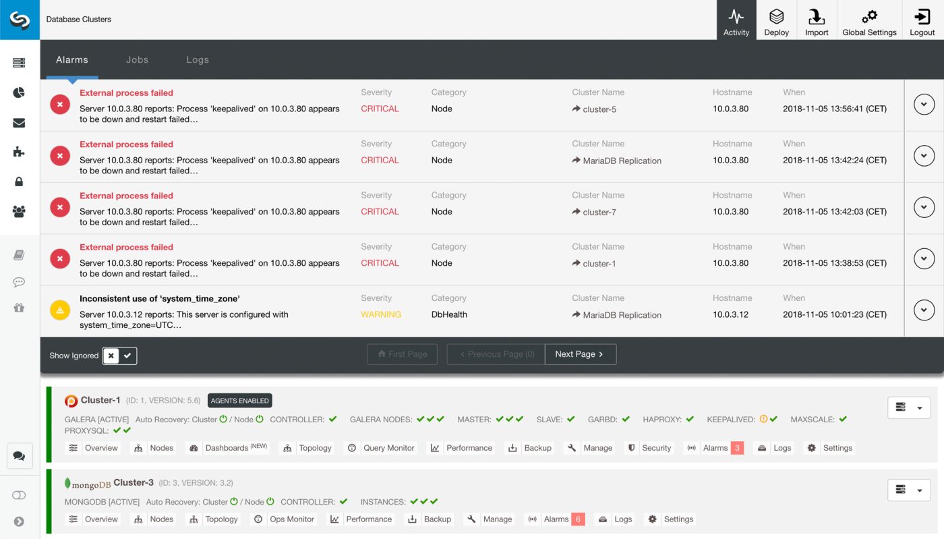944x539 pixels.
Task: Open the Cluster-3 actions dropdown
Action: click(x=909, y=490)
